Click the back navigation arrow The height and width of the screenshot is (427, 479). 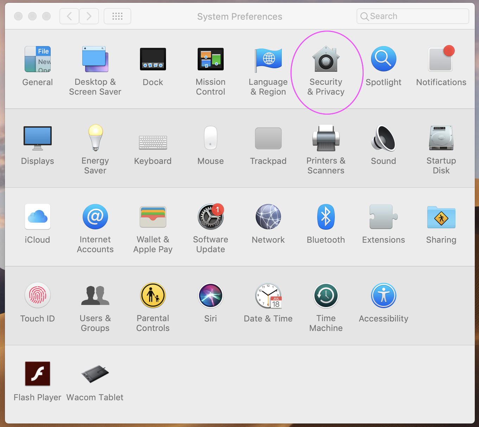tap(69, 16)
